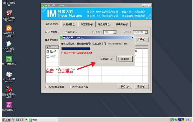Select the YXDS taskbar window button
The height and width of the screenshot is (122, 193).
(x=43, y=120)
